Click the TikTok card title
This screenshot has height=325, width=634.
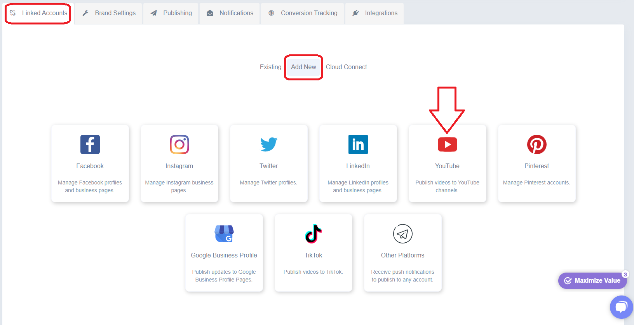[314, 255]
